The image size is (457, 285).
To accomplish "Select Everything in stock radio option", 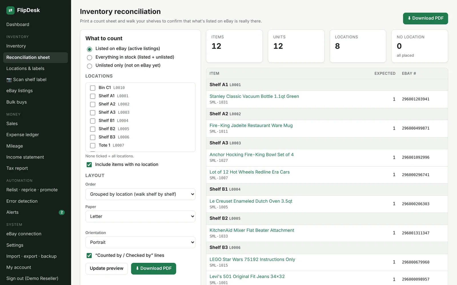I will coord(89,58).
